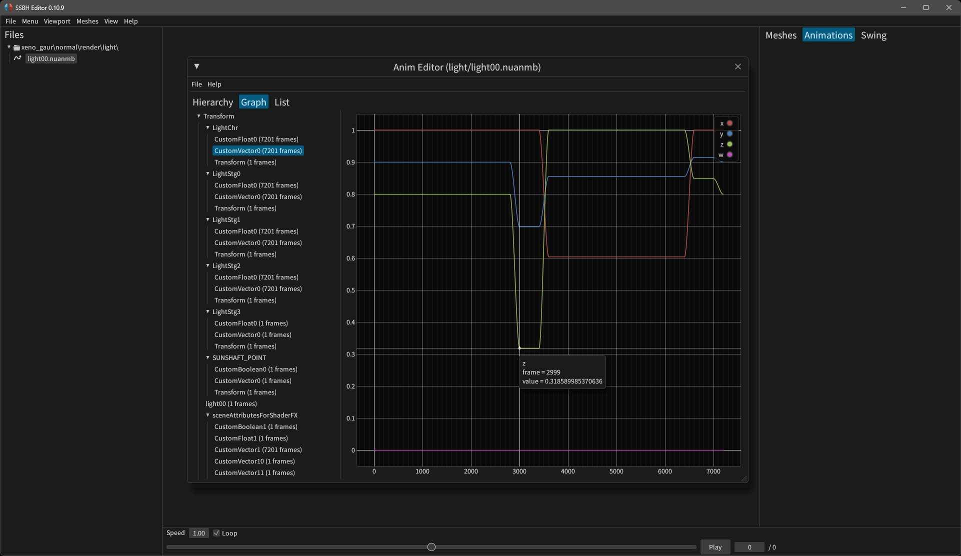Open the Viewport menu
Viewport: 961px width, 556px height.
(x=56, y=21)
